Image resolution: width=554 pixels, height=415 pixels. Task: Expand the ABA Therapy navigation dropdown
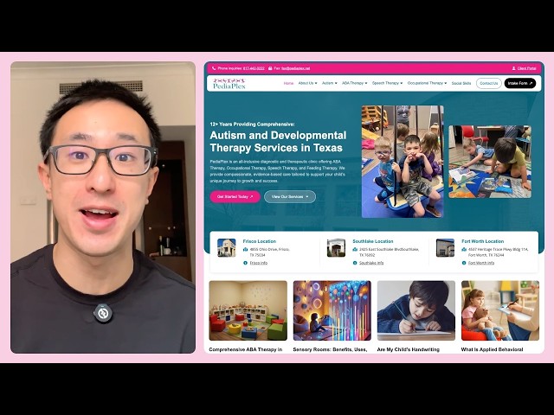(x=354, y=83)
